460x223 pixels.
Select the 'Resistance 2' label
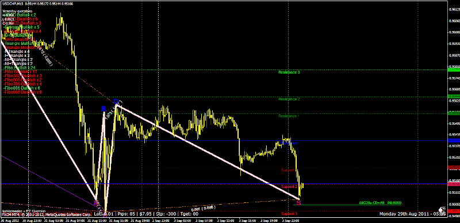coord(289,99)
